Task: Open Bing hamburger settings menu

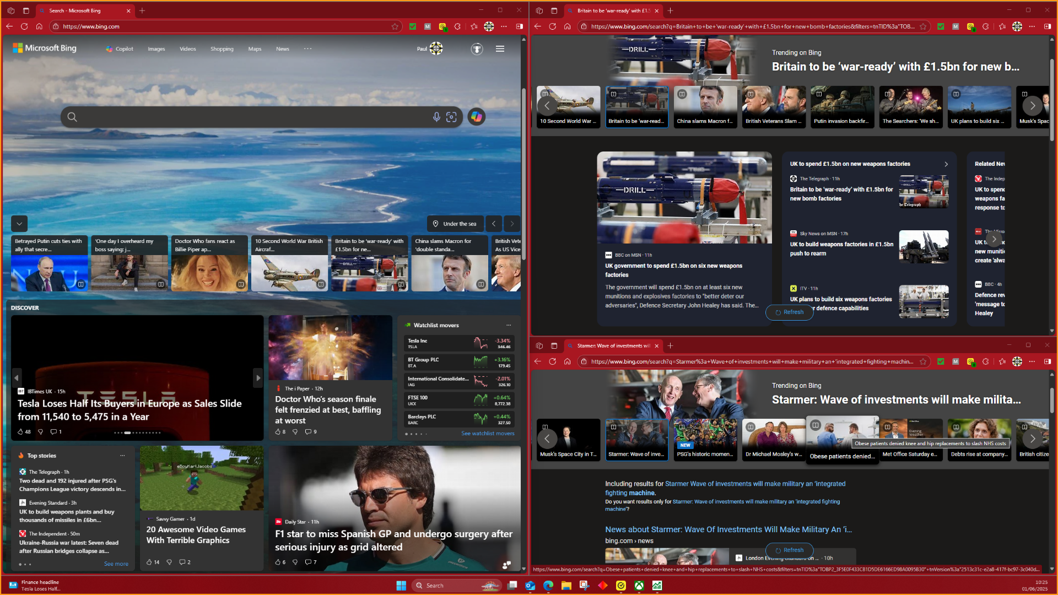Action: [x=500, y=49]
